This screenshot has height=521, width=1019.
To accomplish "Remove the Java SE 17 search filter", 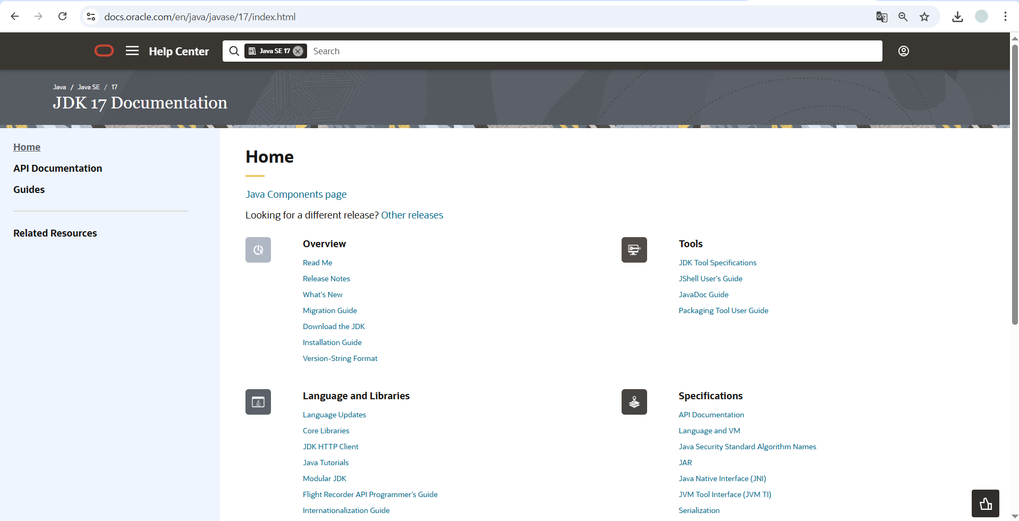I will [298, 51].
